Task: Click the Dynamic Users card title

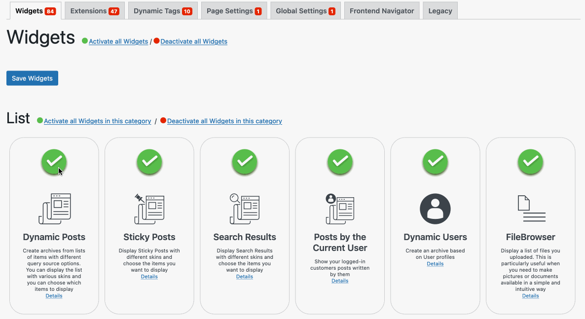Action: pos(435,237)
